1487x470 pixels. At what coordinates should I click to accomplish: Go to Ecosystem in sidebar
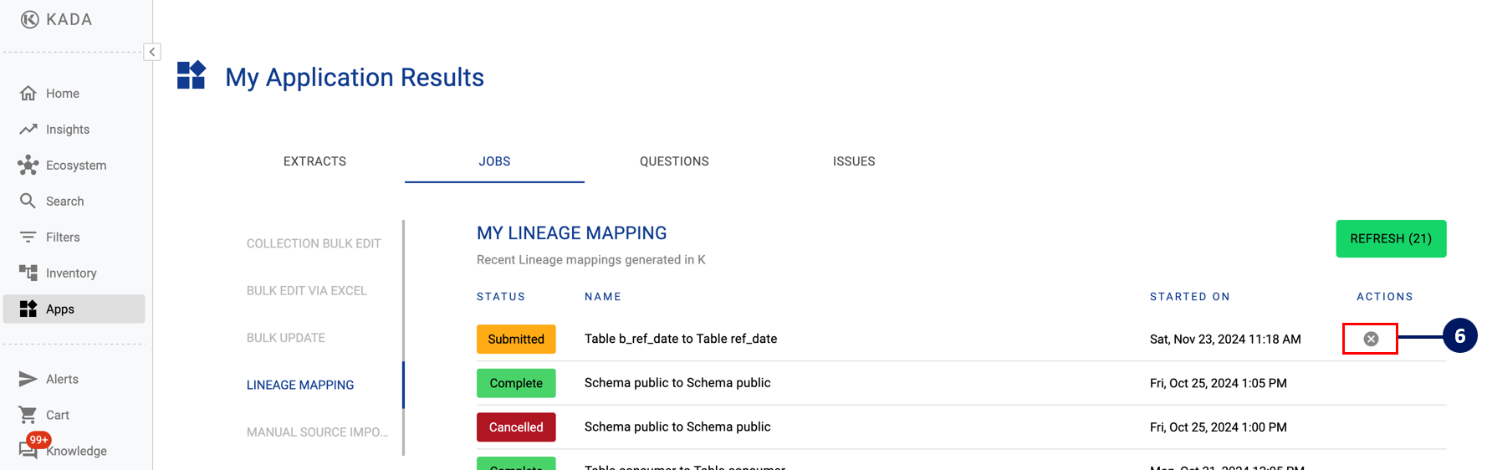75,166
